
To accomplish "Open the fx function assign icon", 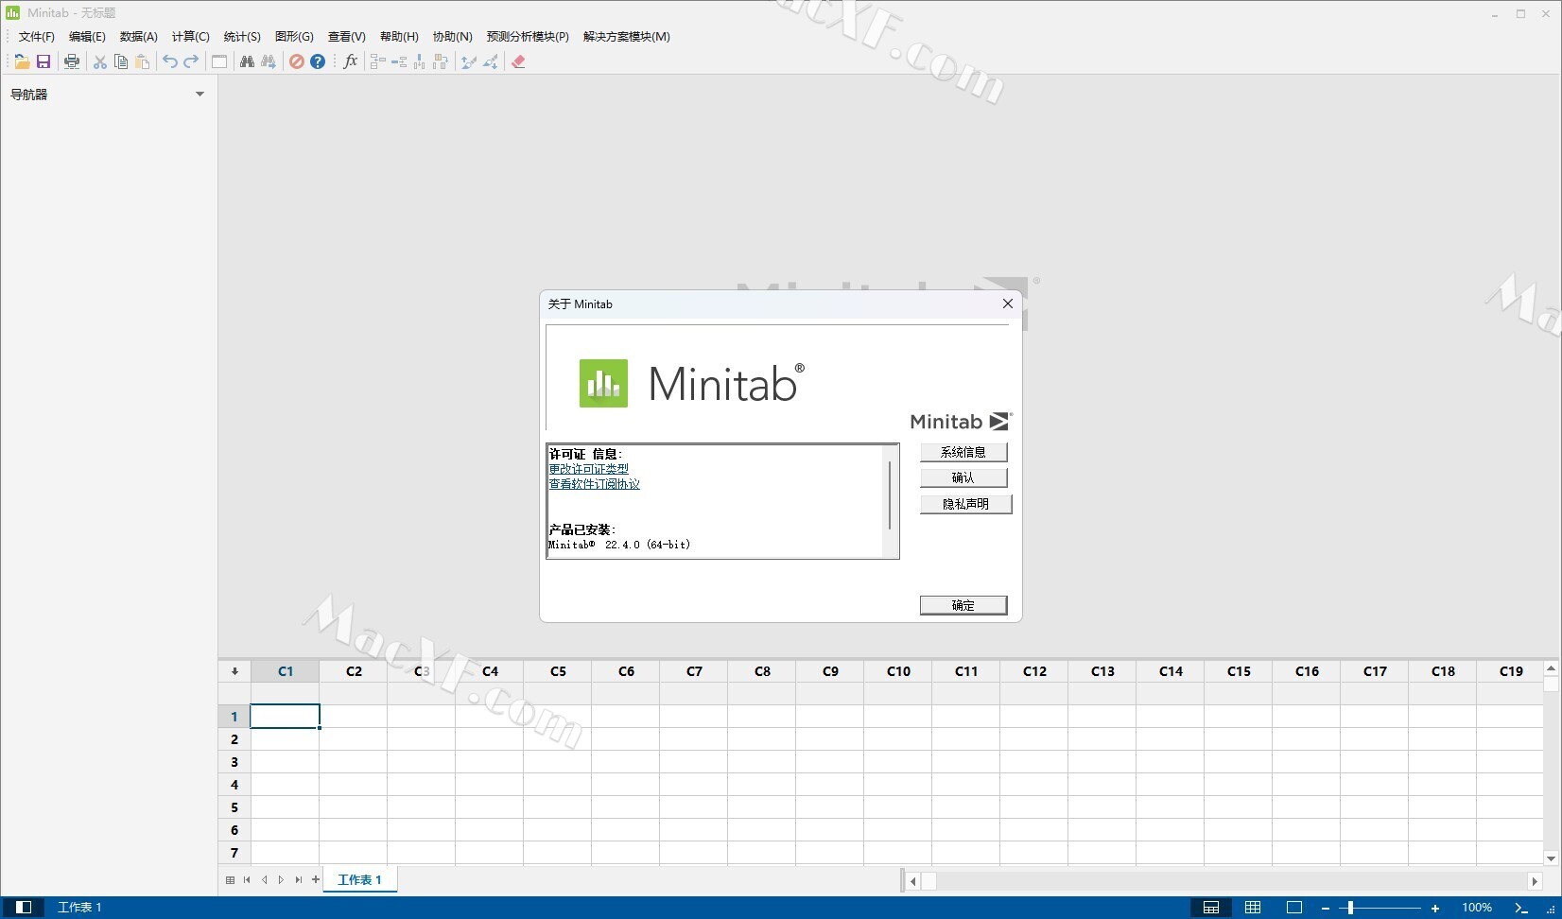I will point(351,61).
